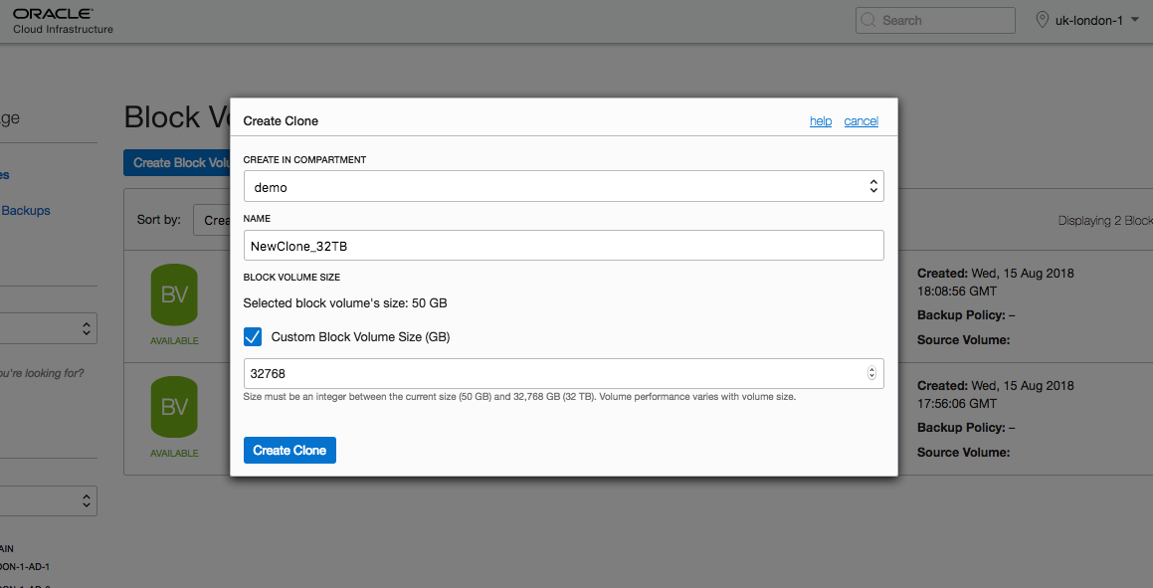
Task: Click the magnifier icon in the search box
Action: 867,20
